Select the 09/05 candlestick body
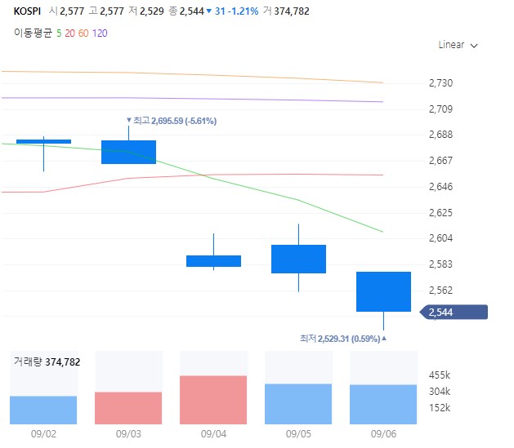 298,259
